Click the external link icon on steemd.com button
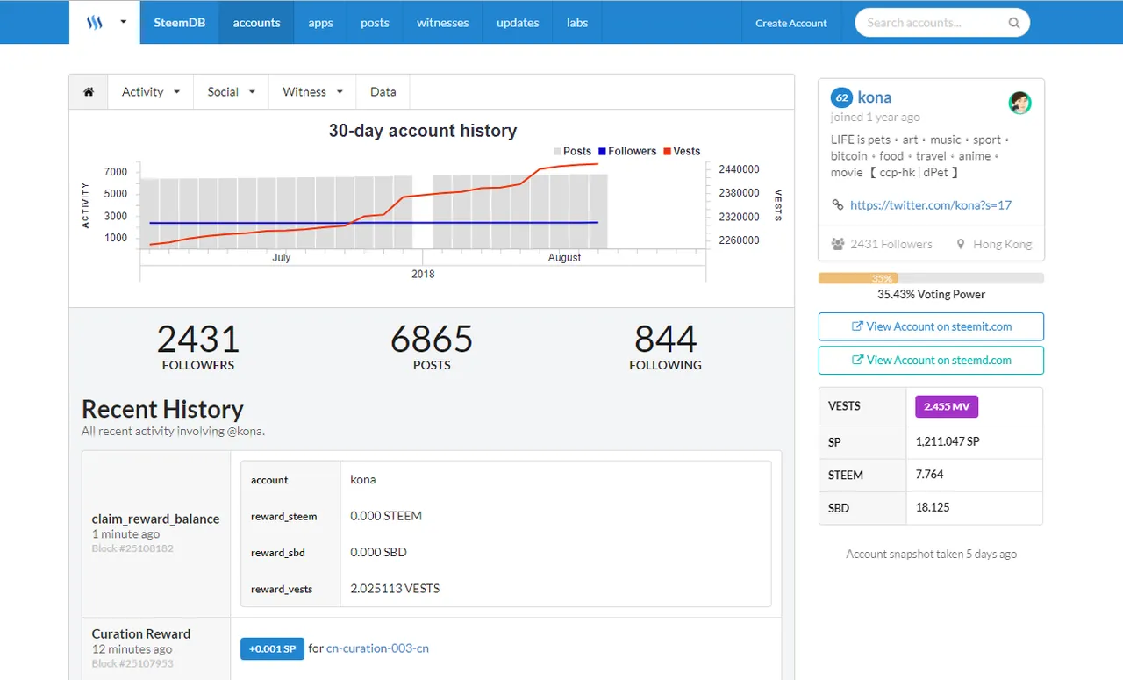1123x680 pixels. point(857,360)
